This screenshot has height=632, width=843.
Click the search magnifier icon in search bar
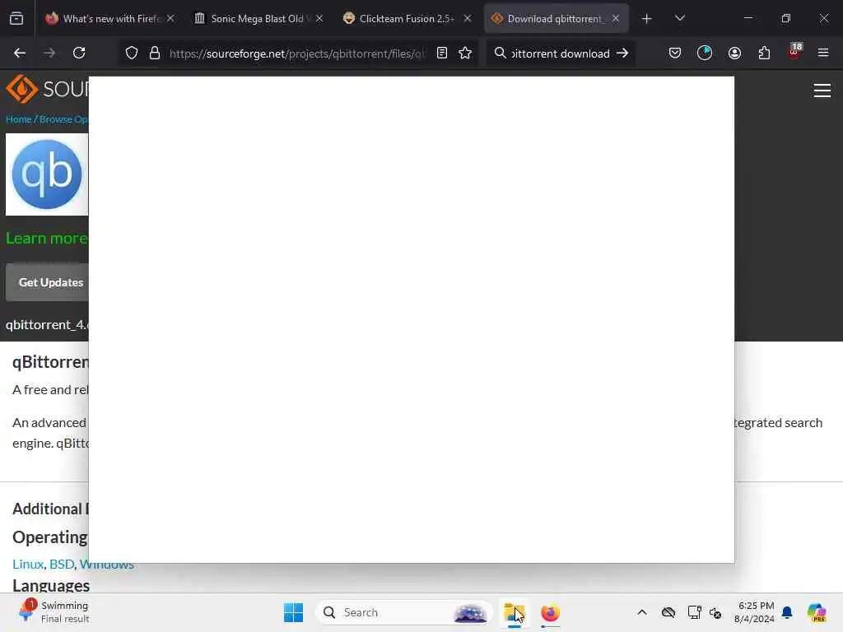tap(500, 53)
